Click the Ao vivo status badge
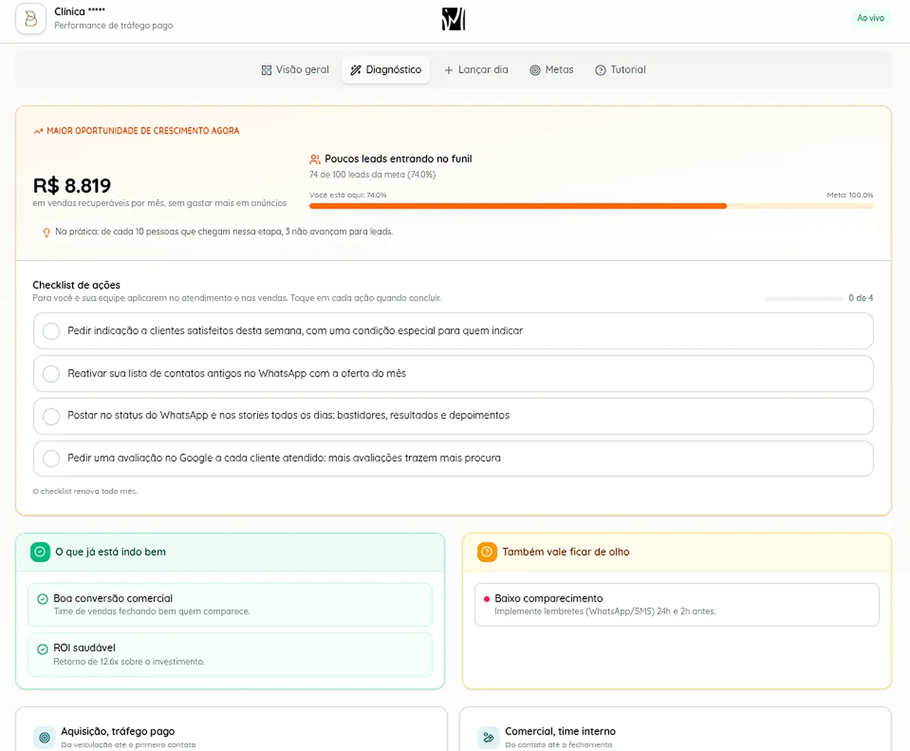Image resolution: width=910 pixels, height=751 pixels. coord(870,18)
